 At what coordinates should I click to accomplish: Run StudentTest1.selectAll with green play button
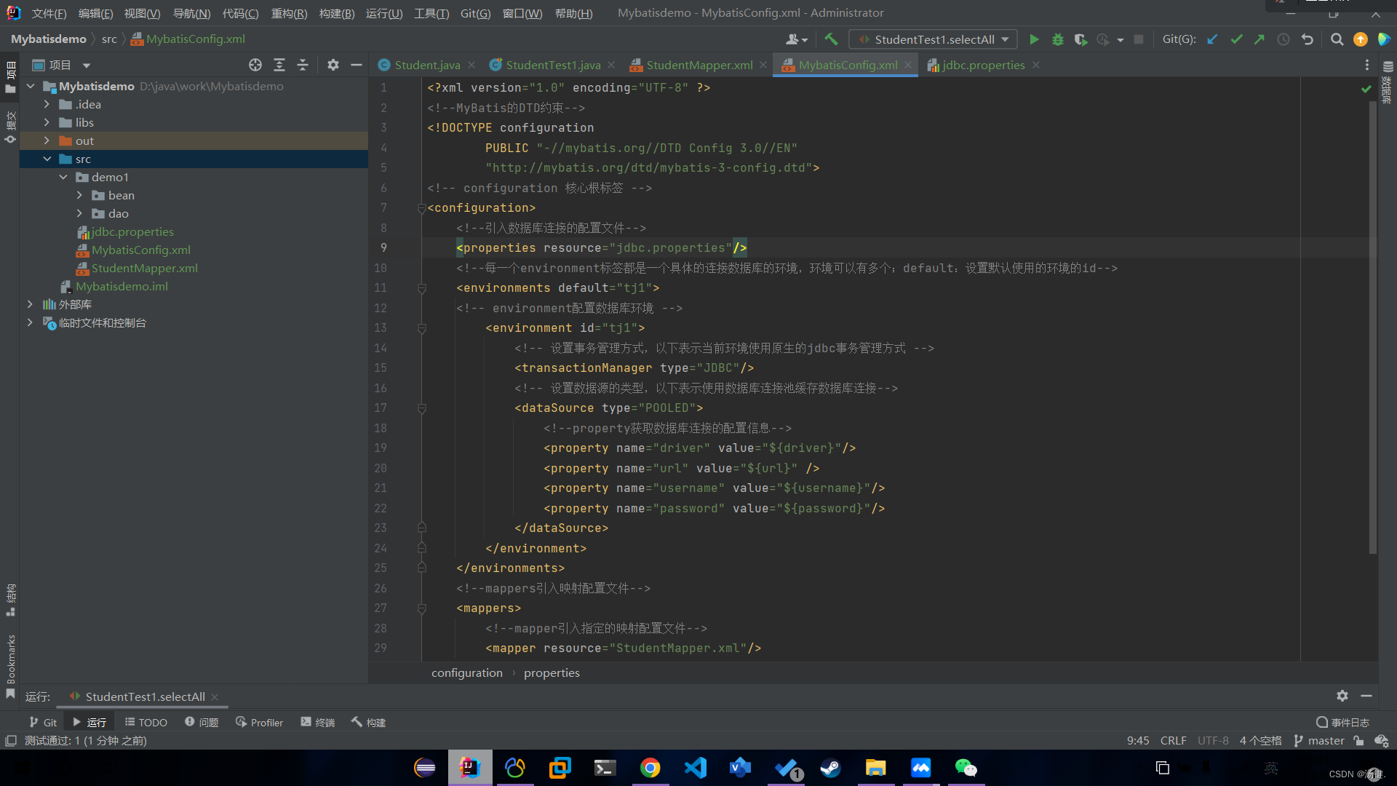click(1034, 39)
